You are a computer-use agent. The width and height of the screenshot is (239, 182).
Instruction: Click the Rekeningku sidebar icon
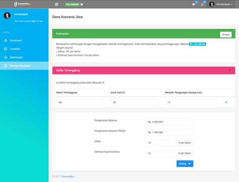[x=5, y=57]
